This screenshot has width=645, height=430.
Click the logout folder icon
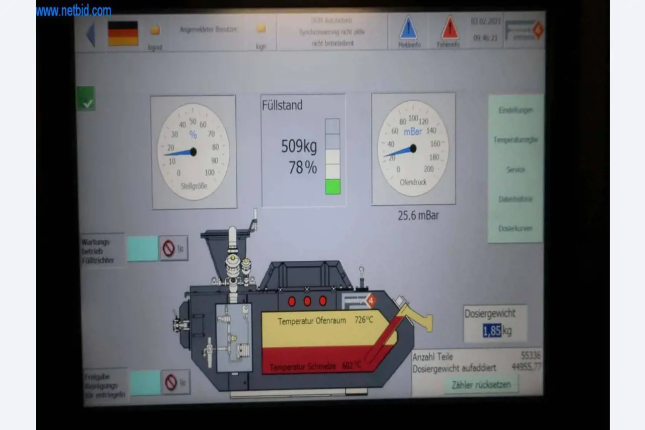(x=154, y=29)
